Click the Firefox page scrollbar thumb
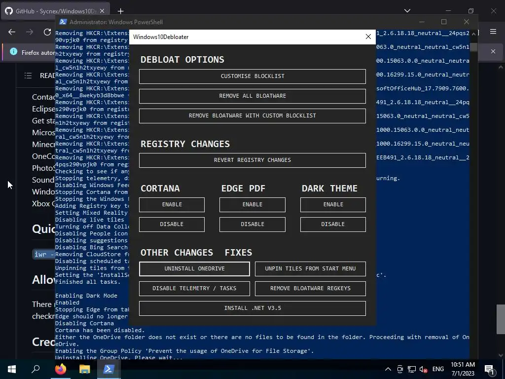The height and width of the screenshot is (379, 505). tap(501, 319)
